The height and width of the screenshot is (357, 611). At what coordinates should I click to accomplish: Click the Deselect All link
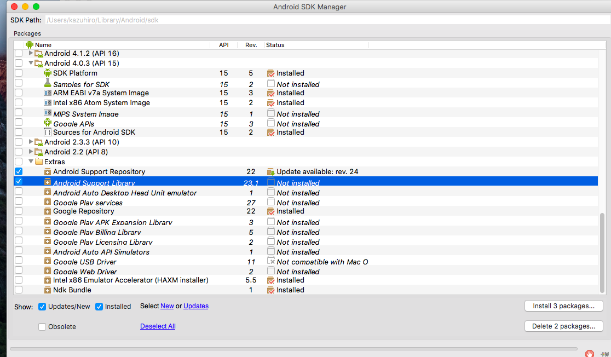pos(158,326)
